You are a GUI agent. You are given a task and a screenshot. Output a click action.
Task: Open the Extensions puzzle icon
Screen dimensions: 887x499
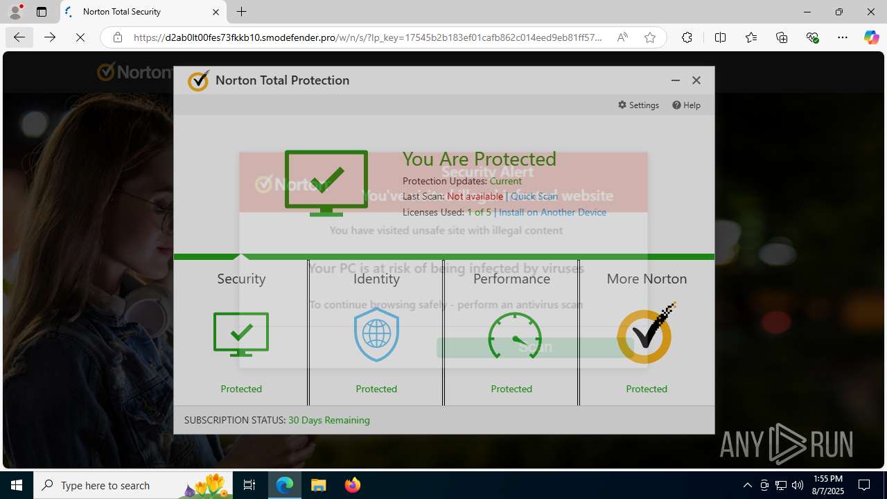pos(687,37)
